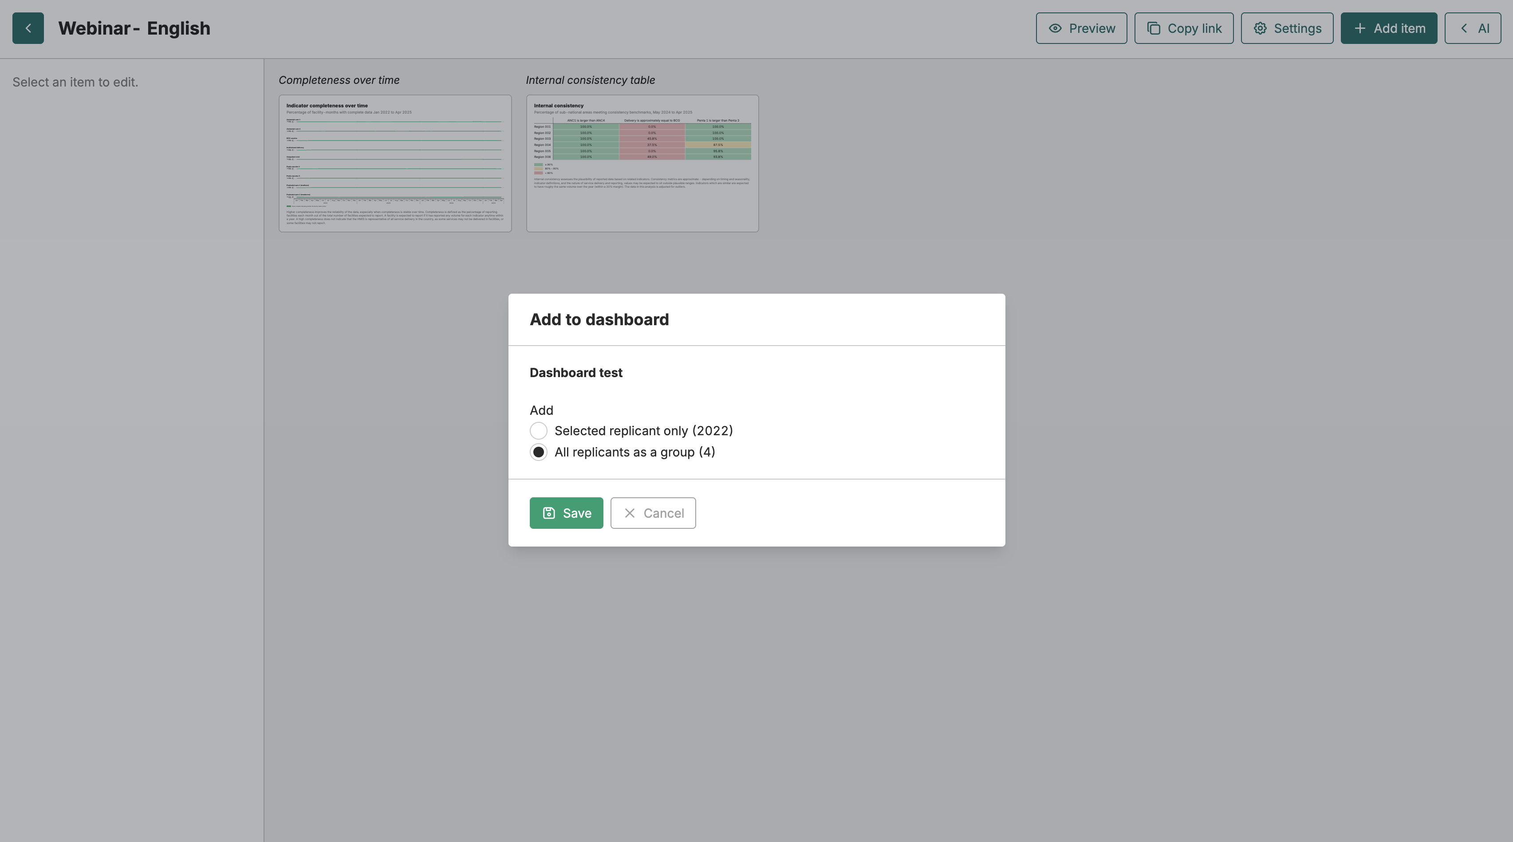Open the dashboard Preview

[x=1081, y=28]
